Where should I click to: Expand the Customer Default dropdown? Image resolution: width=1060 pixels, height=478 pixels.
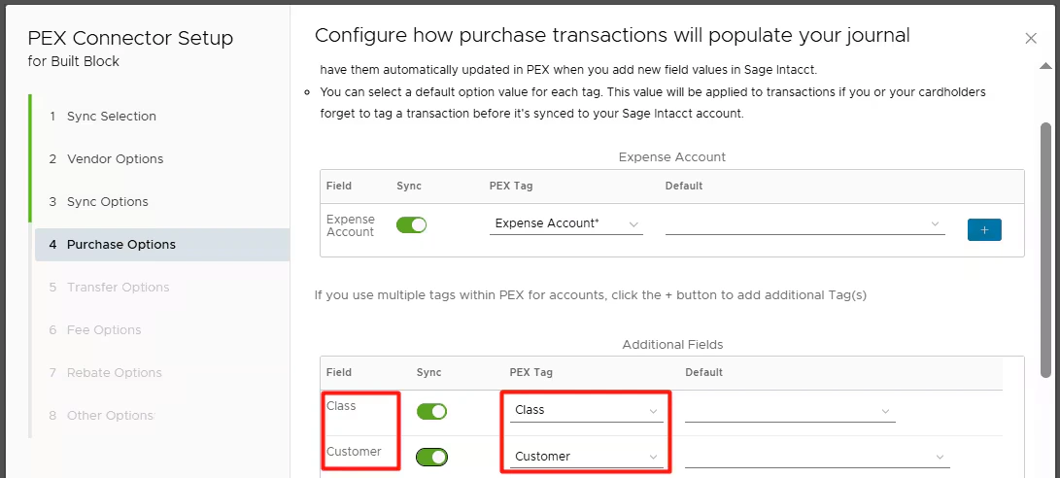point(816,457)
